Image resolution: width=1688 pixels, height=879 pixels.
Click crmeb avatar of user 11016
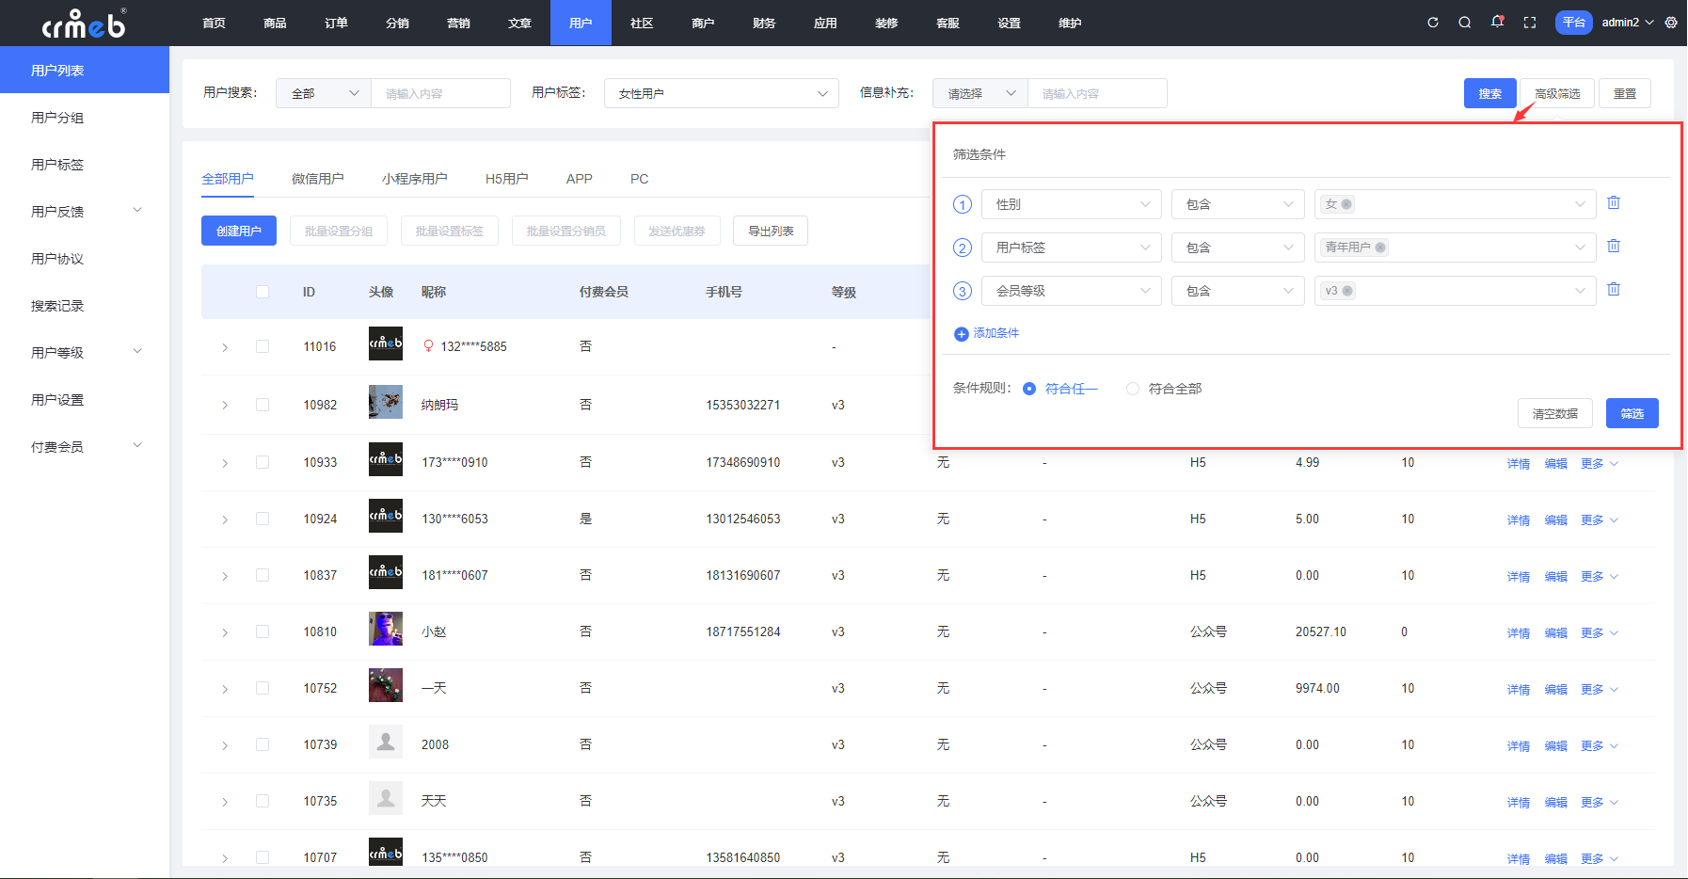[386, 344]
